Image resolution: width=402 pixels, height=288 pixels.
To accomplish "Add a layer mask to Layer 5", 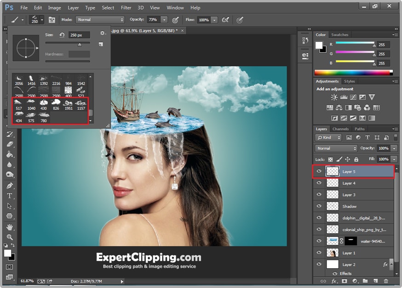I will [x=345, y=281].
